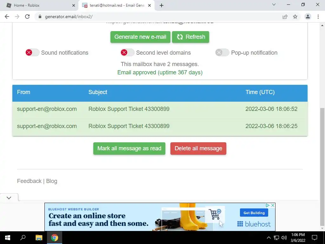Open the Blog link

(x=52, y=181)
